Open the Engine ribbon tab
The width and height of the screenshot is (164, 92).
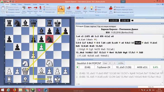pyautogui.click(x=42, y=4)
